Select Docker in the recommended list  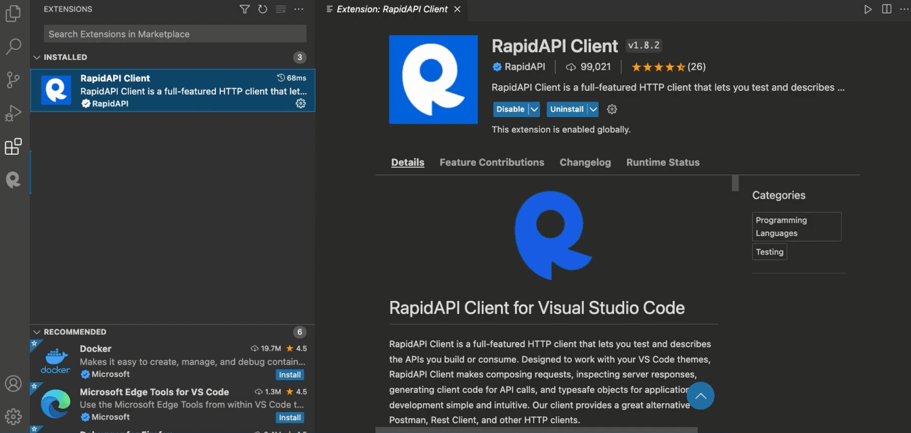click(x=173, y=361)
